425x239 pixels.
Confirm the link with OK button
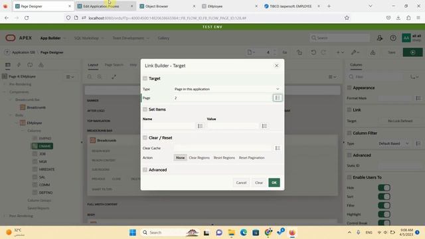(274, 183)
